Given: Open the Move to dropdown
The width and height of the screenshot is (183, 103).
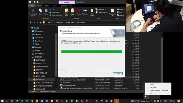Looking at the screenshot, I should [66, 15].
